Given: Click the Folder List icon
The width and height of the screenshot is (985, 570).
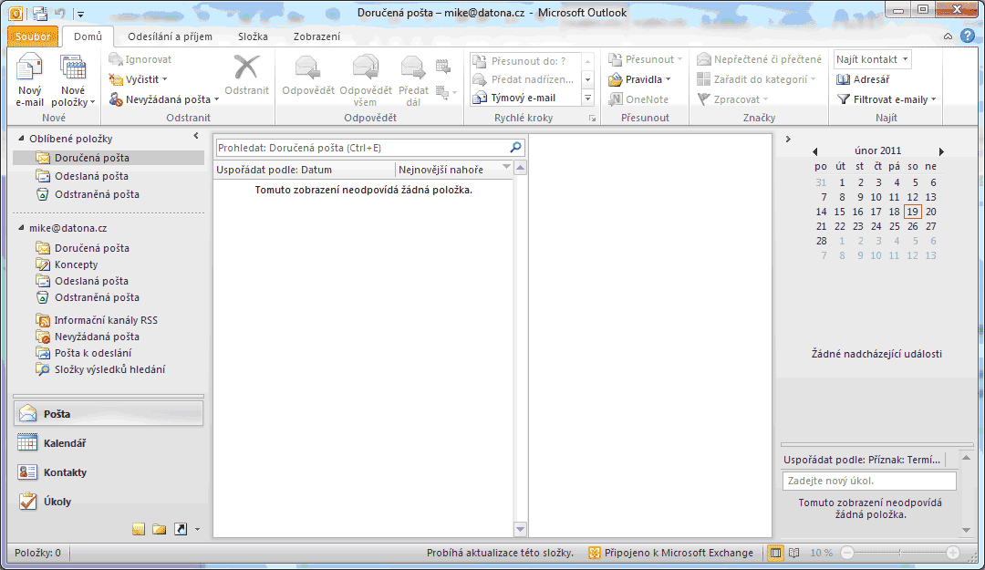Looking at the screenshot, I should point(160,529).
